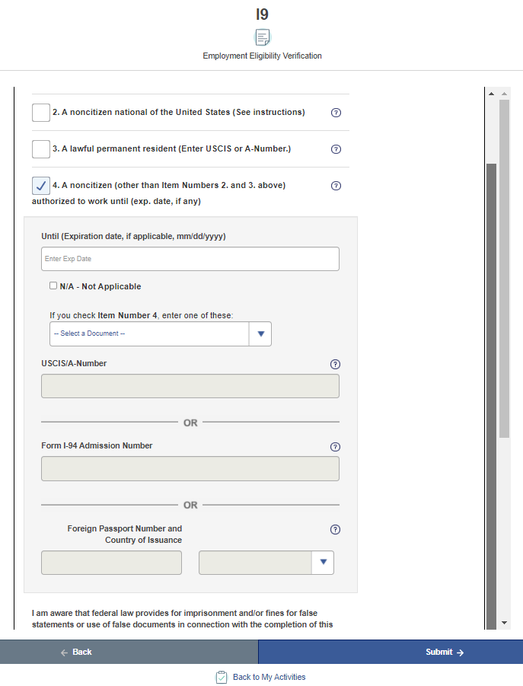Check the lawful permanent resident checkbox
Viewport: 523px width, 686px height.
41,149
